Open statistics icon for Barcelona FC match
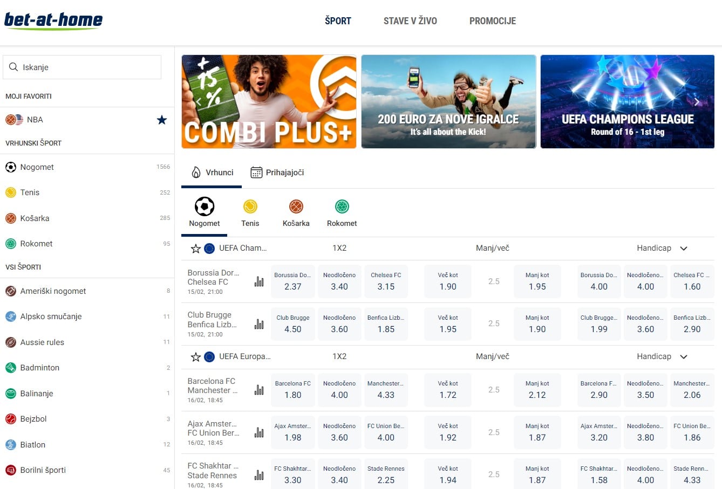This screenshot has height=489, width=722. click(x=259, y=390)
